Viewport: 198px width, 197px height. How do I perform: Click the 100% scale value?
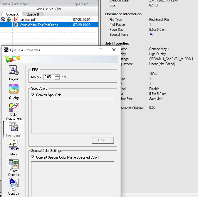tap(153, 74)
